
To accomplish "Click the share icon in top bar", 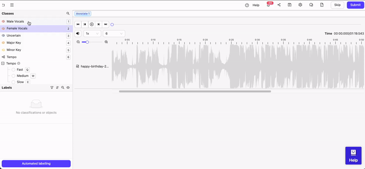I will pos(279,5).
